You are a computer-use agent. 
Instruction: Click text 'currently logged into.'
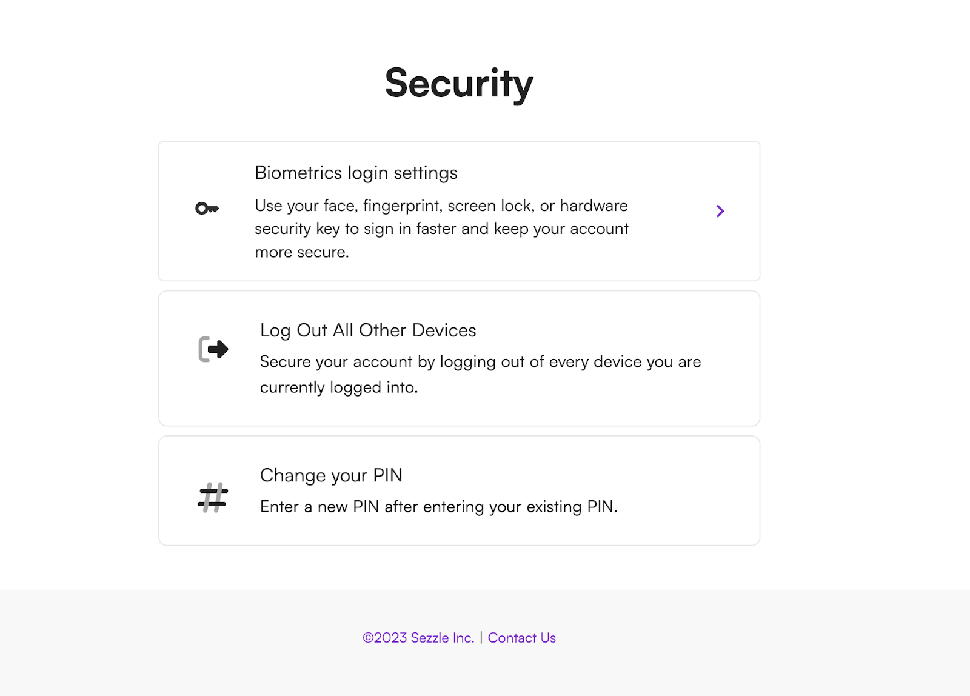(x=339, y=387)
